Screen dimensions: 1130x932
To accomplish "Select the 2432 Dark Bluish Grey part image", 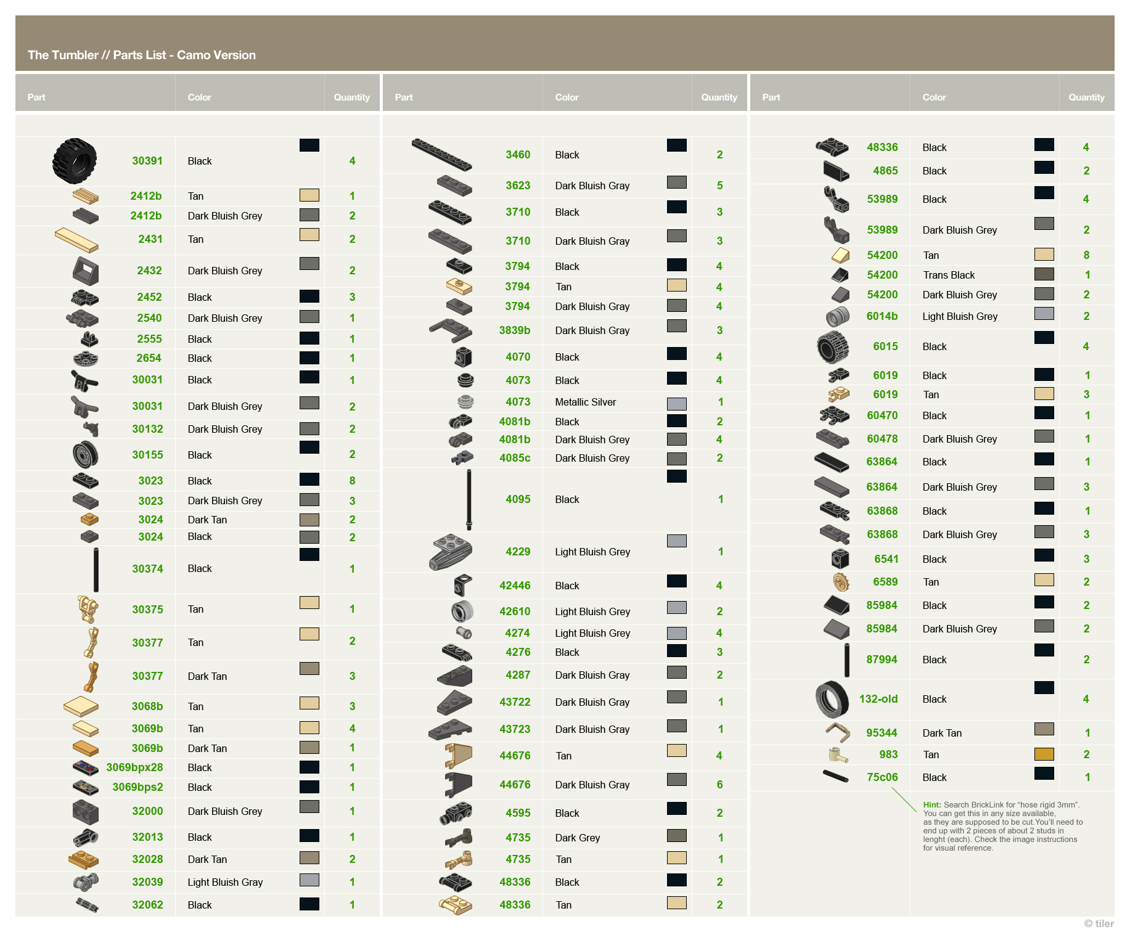I will 86,271.
